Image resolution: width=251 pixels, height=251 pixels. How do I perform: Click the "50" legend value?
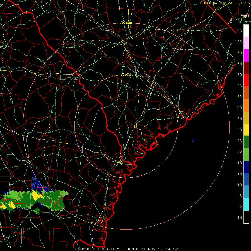pos(240,75)
